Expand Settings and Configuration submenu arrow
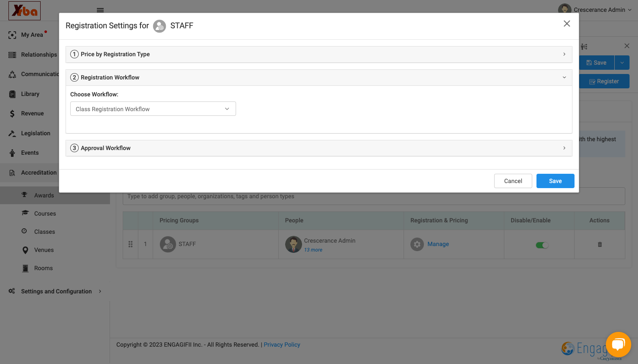Viewport: 638px width, 364px height. pyautogui.click(x=100, y=291)
